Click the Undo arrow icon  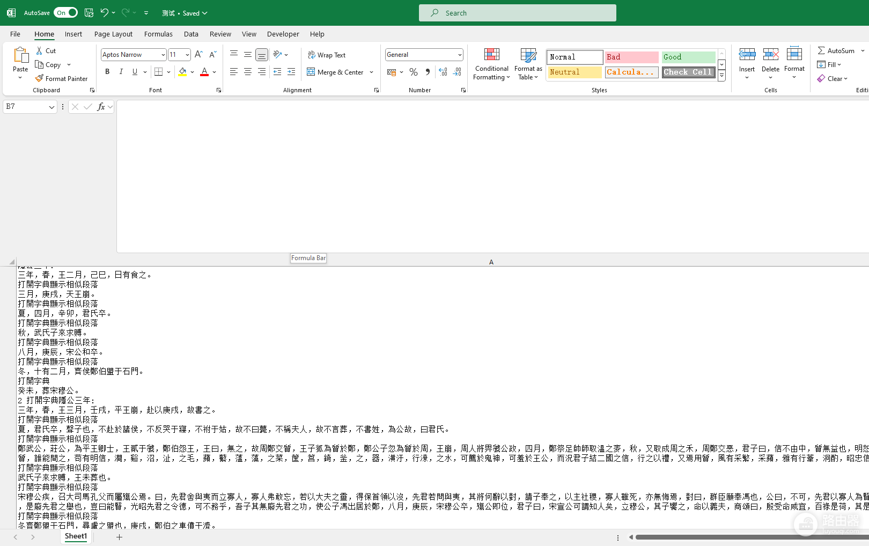coord(104,12)
